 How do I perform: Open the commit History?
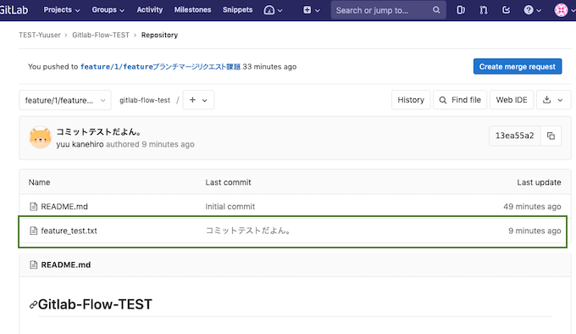pyautogui.click(x=411, y=100)
